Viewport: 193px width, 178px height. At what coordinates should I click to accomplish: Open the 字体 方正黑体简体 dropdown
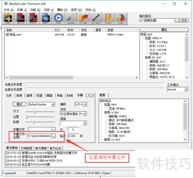73,114
